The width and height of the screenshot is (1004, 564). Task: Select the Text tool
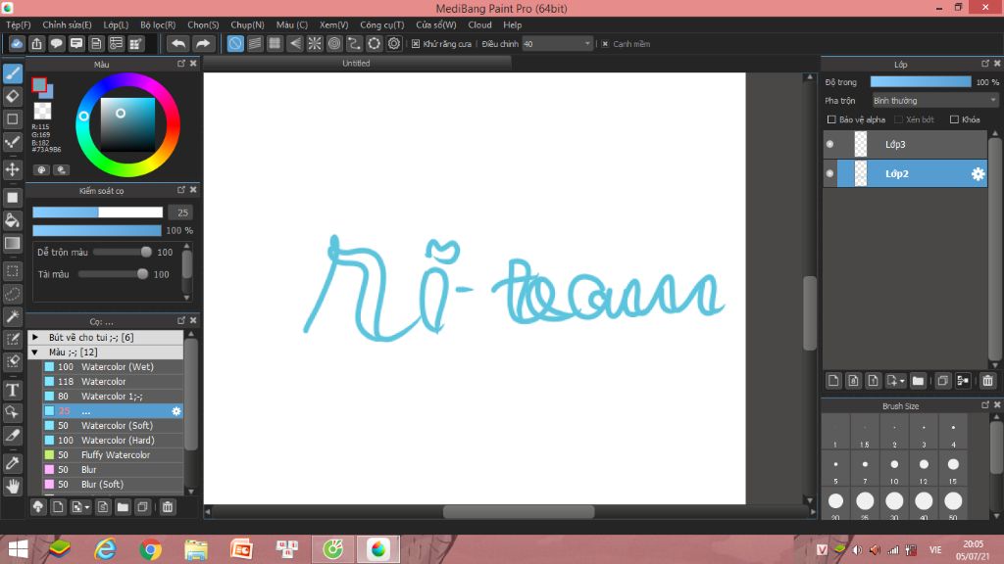tap(13, 390)
